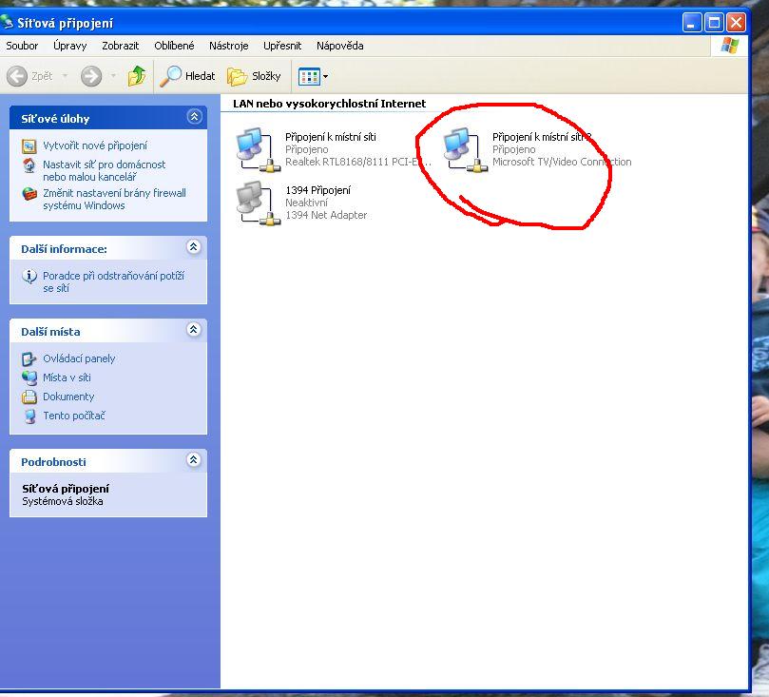769x697 pixels.
Task: Maximize the Síťová připojení window
Action: click(x=714, y=23)
